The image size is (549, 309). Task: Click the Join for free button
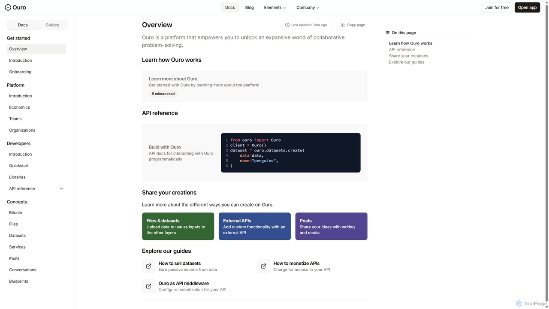(x=497, y=7)
